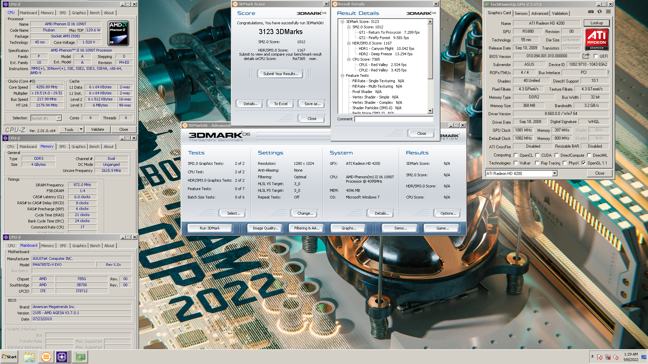Click the Lookup button in GPU-Z

coord(597,23)
